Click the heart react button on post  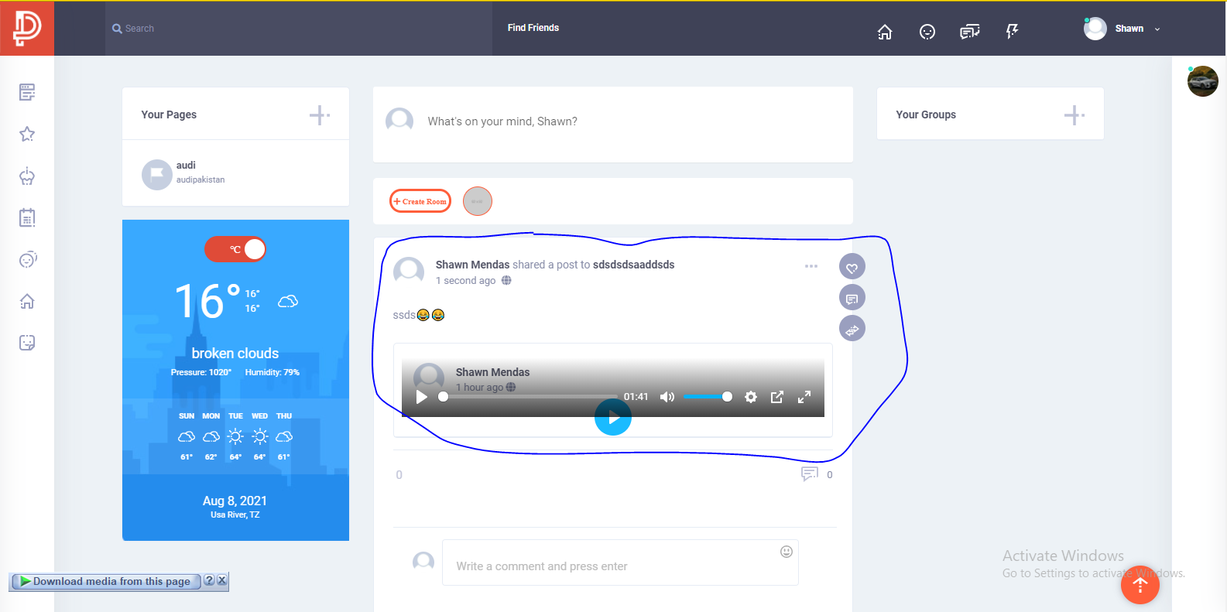coord(852,268)
